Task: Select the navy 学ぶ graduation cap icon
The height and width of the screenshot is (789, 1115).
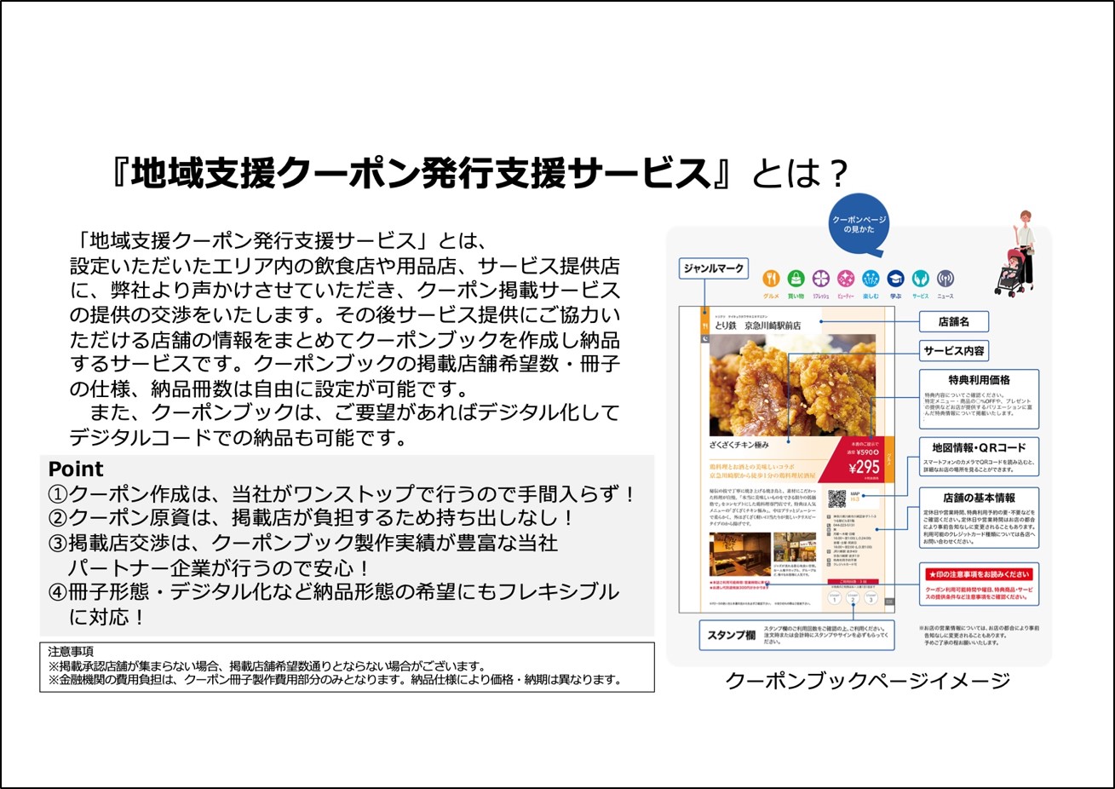Action: point(895,279)
